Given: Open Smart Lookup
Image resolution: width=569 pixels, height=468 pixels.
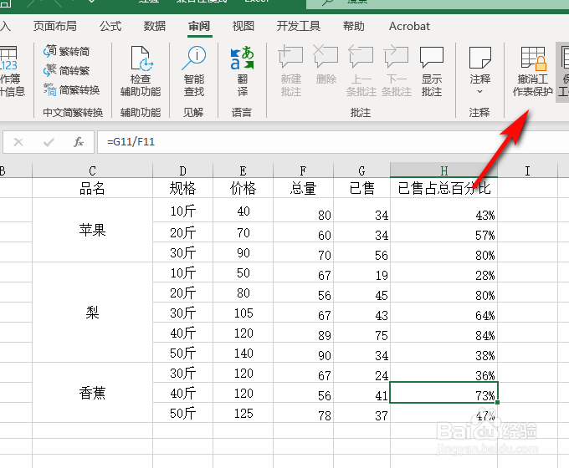Looking at the screenshot, I should (x=194, y=71).
